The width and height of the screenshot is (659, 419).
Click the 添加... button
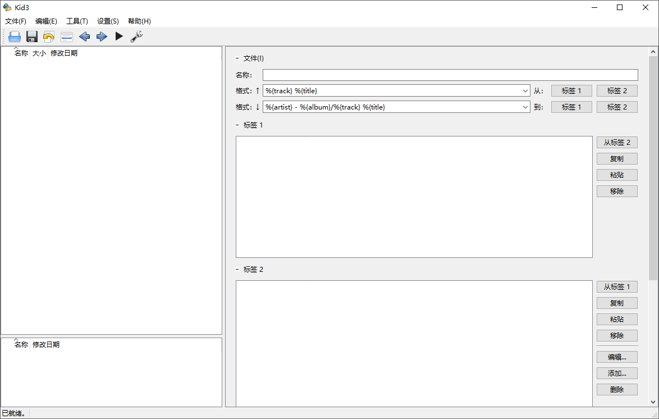pyautogui.click(x=617, y=373)
